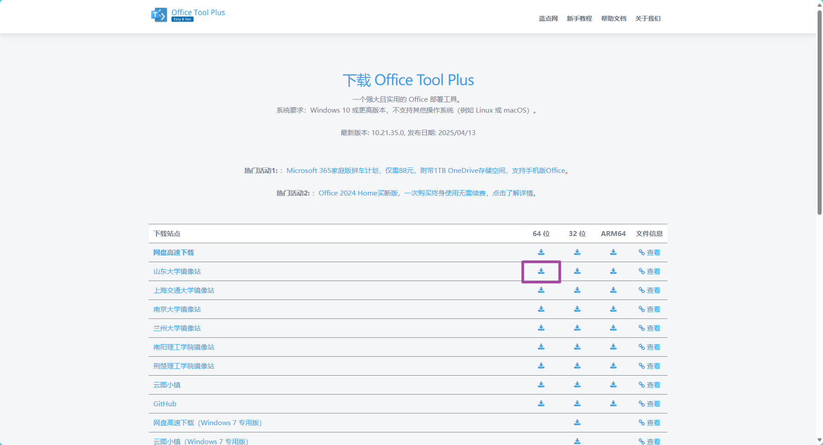The image size is (823, 445).
Task: Download ARM64 from 南京大学镜像站
Action: 613,309
